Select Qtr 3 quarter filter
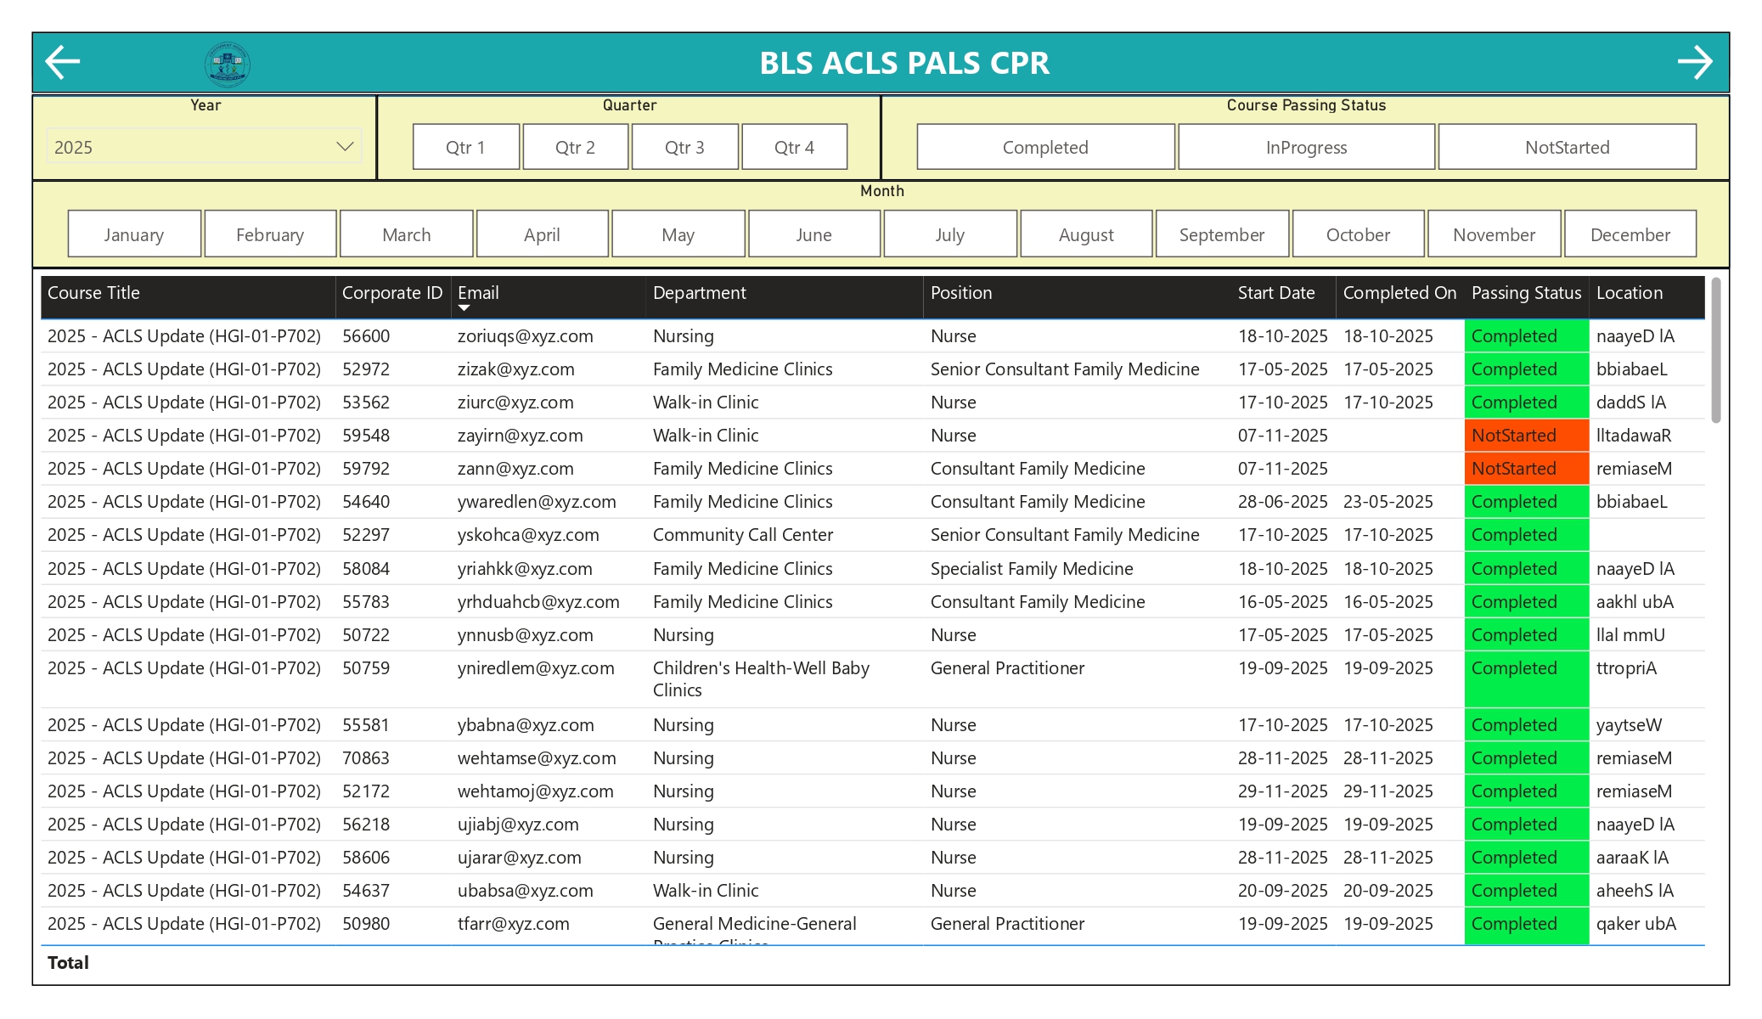Screen dimensions: 1762x1019 pos(684,147)
